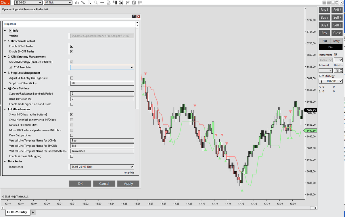Click the Buy Market button
This screenshot has width=345, height=217.
324,10
